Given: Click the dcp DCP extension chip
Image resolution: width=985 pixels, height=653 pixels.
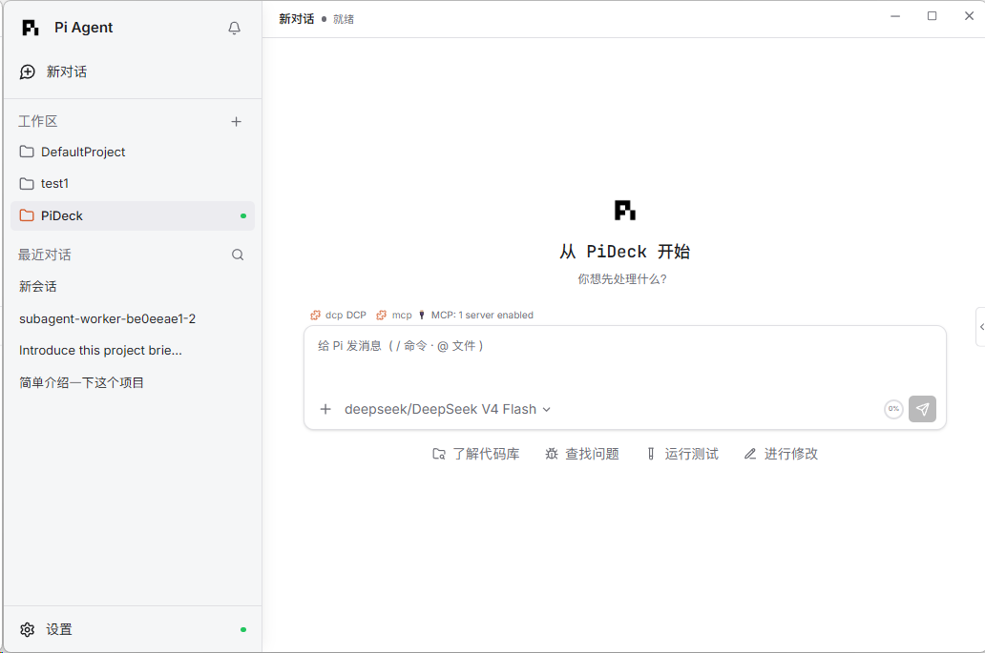Looking at the screenshot, I should point(338,315).
